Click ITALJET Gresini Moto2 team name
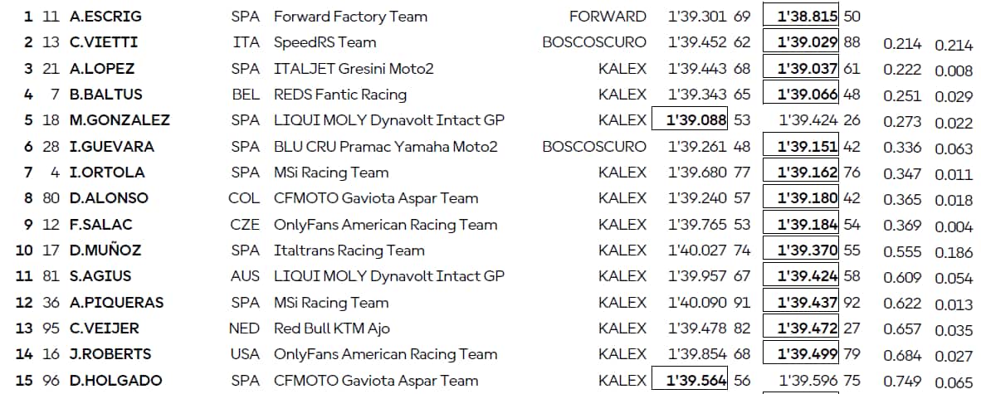Image resolution: width=981 pixels, height=394 pixels. (x=354, y=69)
